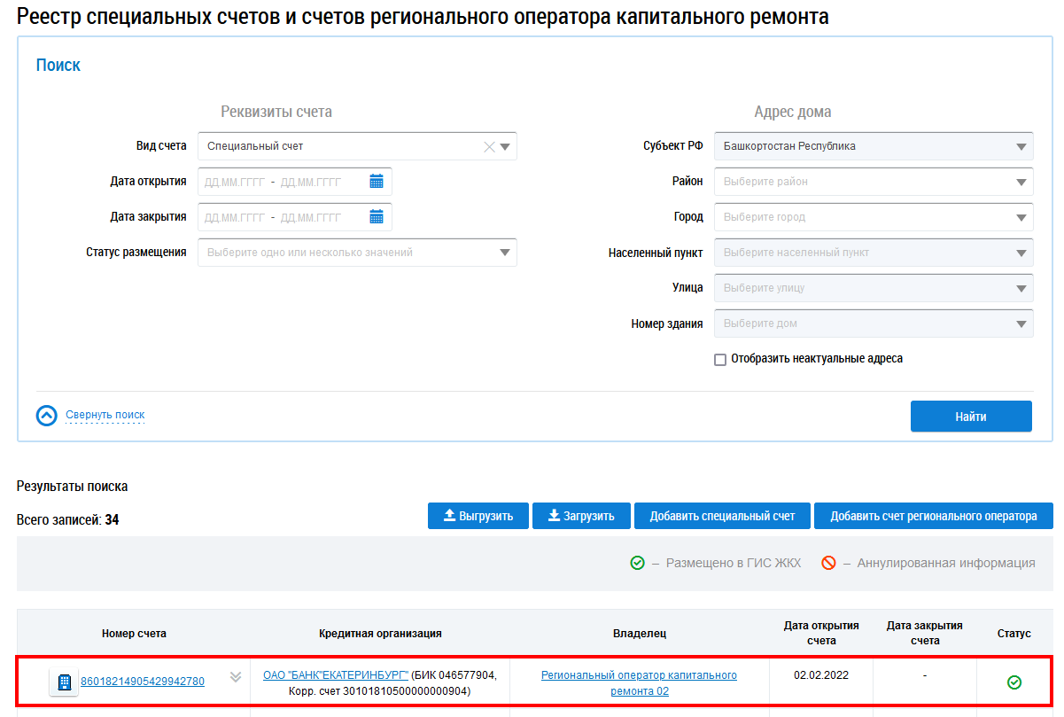Click Добавить счет регионального оператора button
The height and width of the screenshot is (717, 1064).
(933, 516)
